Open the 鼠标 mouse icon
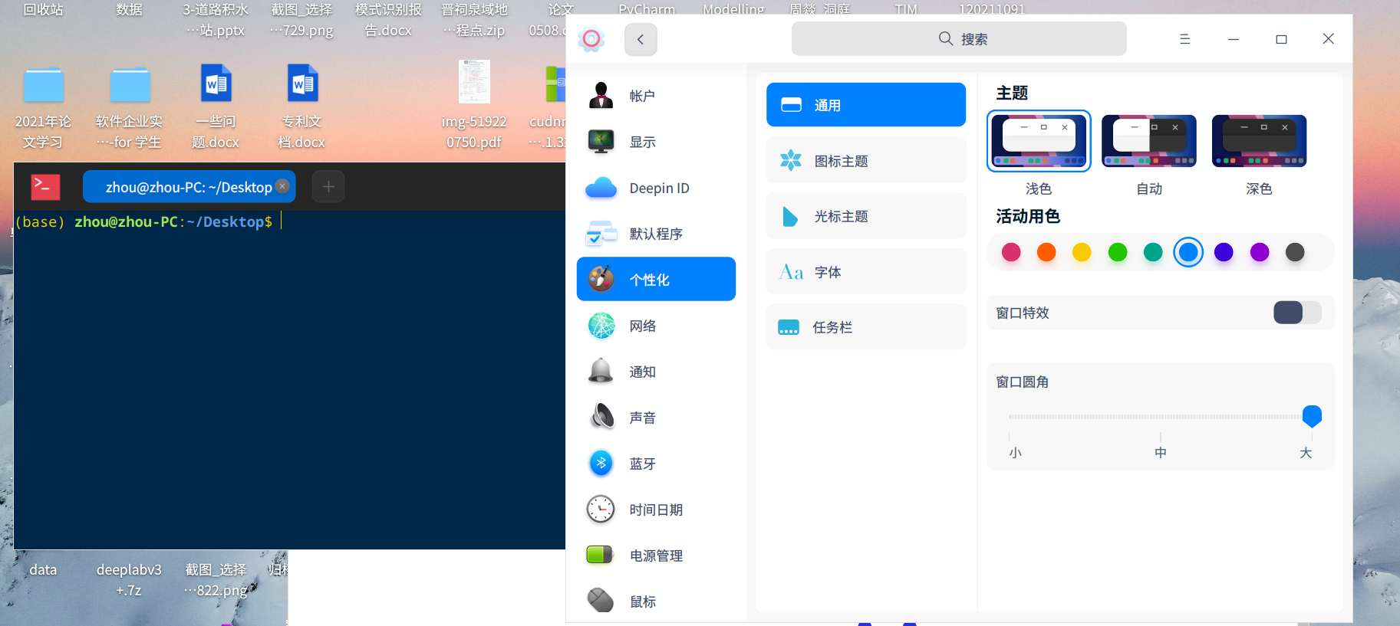Viewport: 1400px width, 626px height. pyautogui.click(x=601, y=601)
